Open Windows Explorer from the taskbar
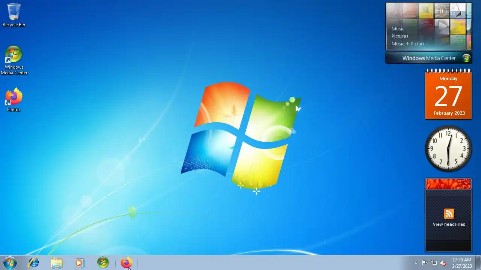Viewport: 481px width, 270px height. pos(57,263)
